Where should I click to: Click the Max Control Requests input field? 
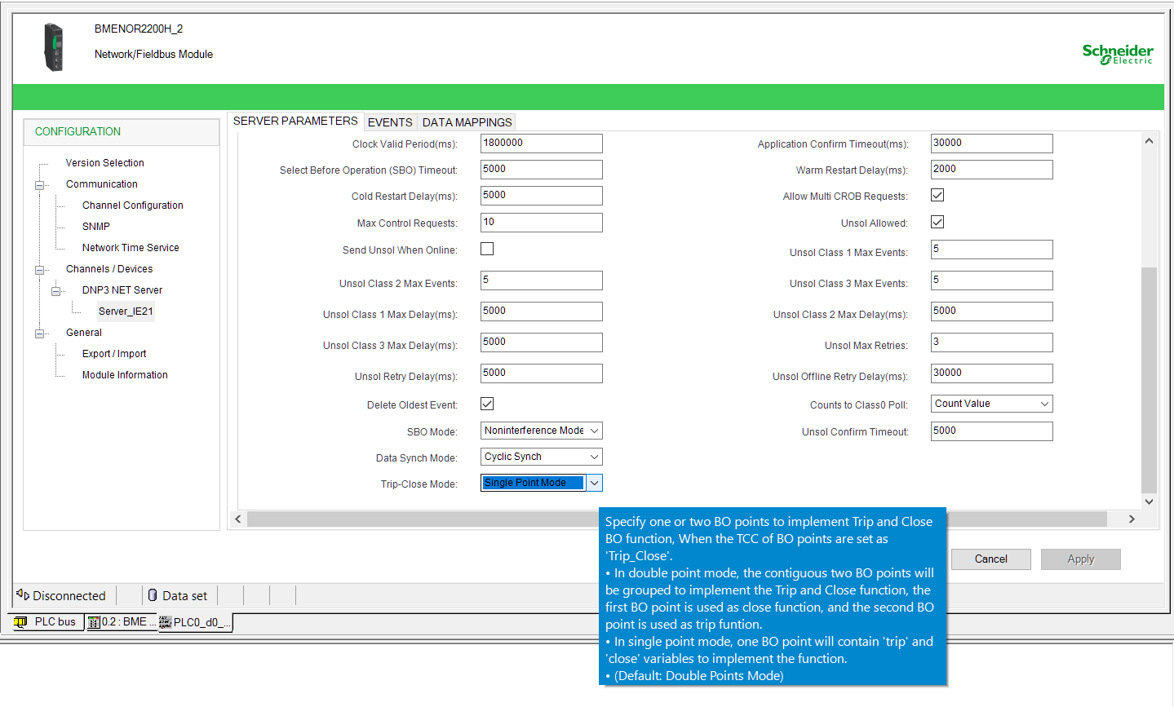click(542, 223)
